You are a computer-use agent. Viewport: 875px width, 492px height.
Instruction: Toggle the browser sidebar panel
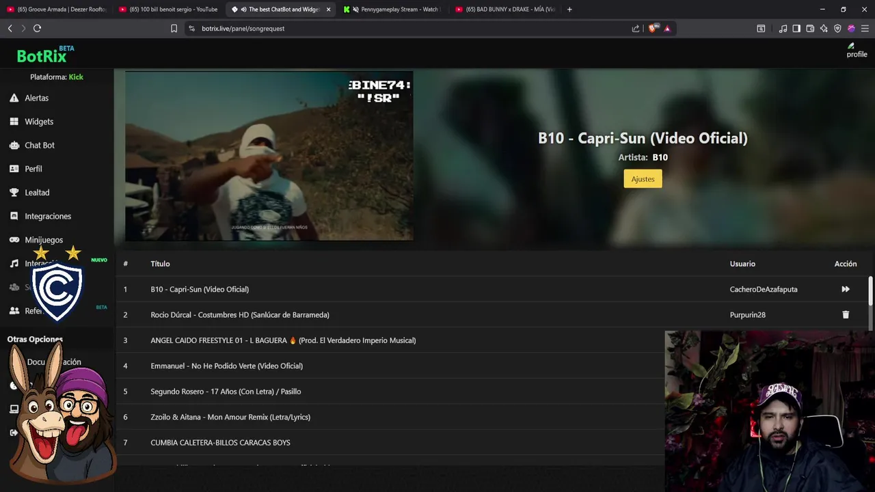(x=796, y=29)
